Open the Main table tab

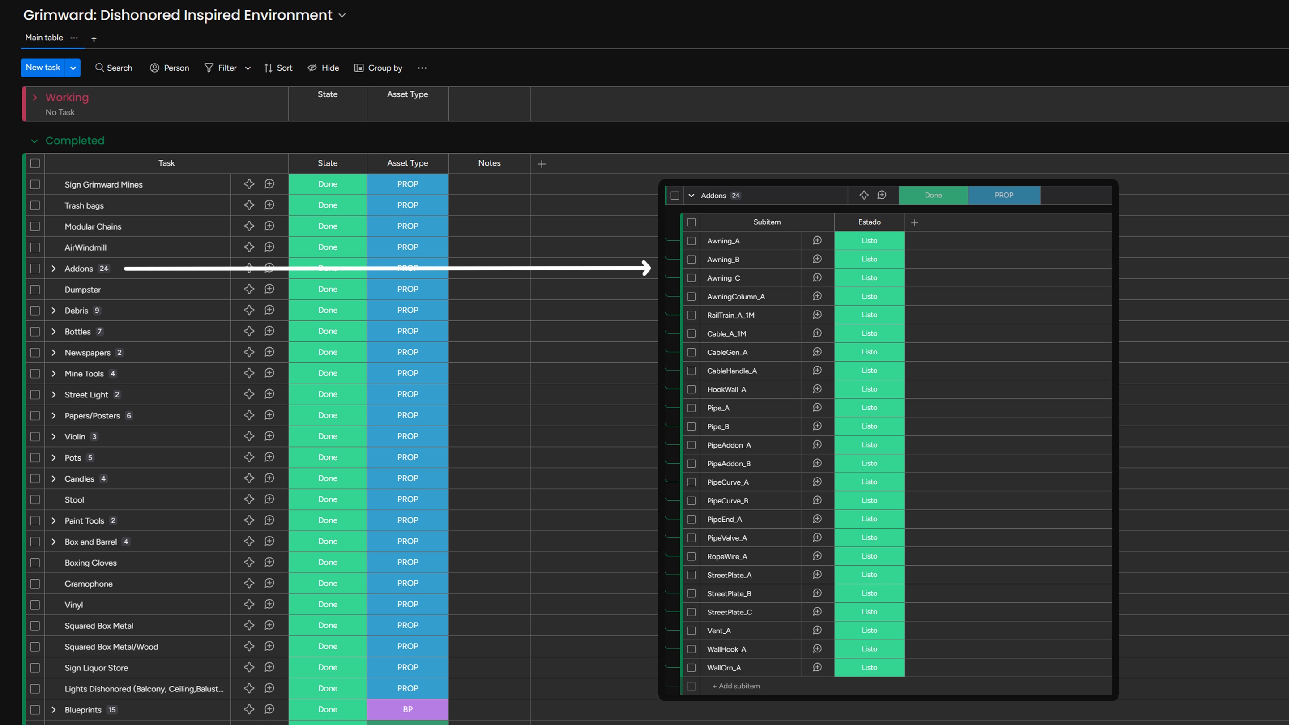[x=44, y=38]
